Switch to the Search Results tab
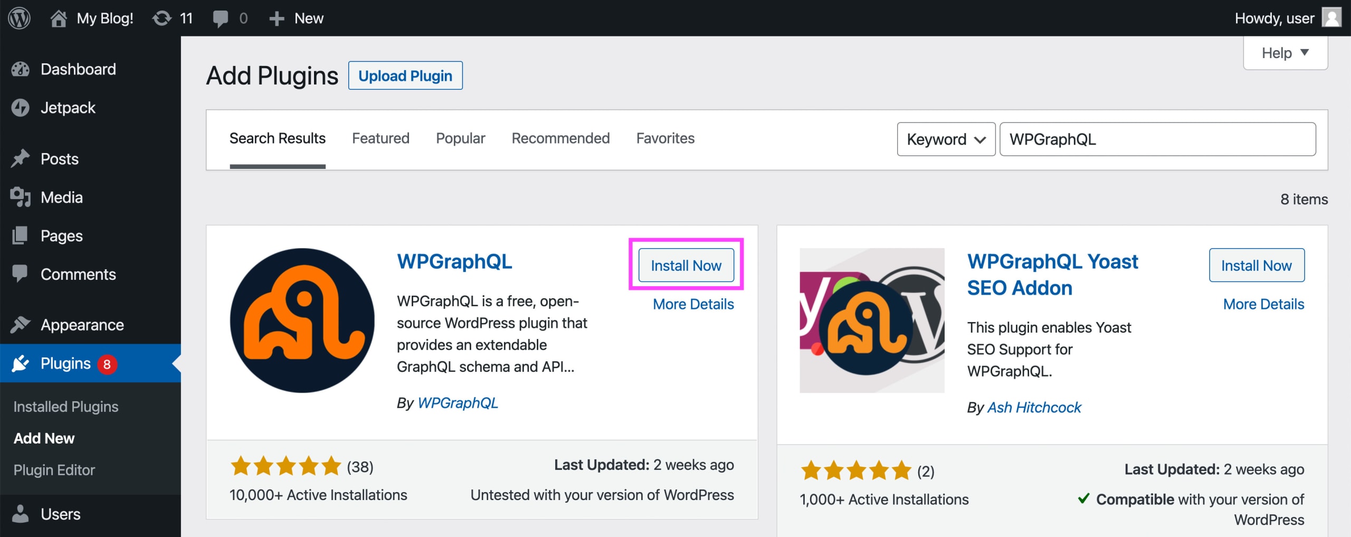Viewport: 1351px width, 537px height. [278, 138]
